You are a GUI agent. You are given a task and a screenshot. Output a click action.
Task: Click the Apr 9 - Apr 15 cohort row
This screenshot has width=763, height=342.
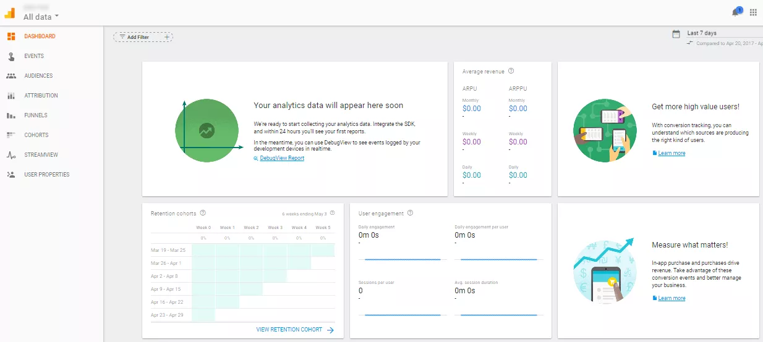pos(243,289)
